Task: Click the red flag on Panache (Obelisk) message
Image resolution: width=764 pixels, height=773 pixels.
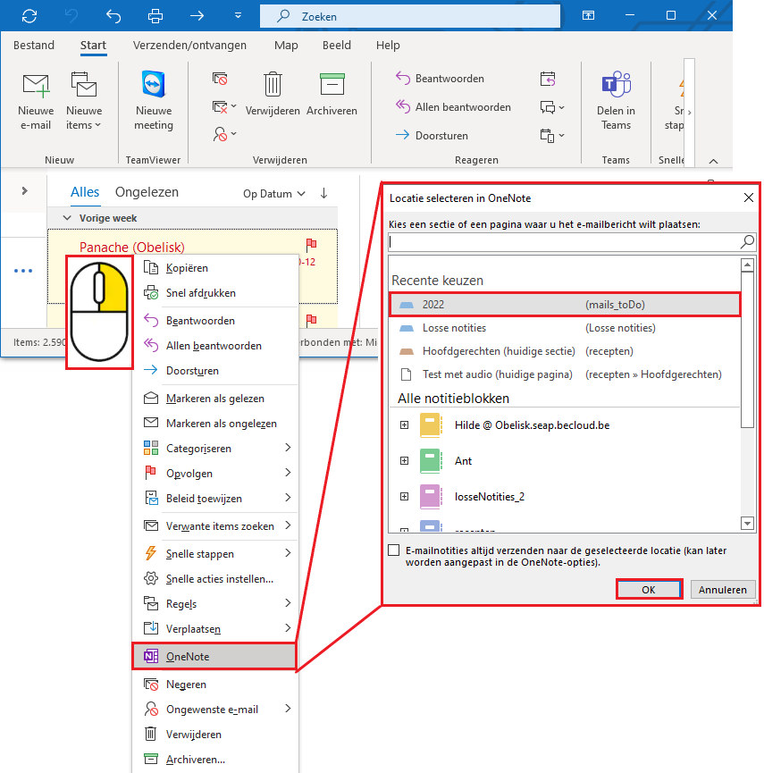Action: pos(312,245)
